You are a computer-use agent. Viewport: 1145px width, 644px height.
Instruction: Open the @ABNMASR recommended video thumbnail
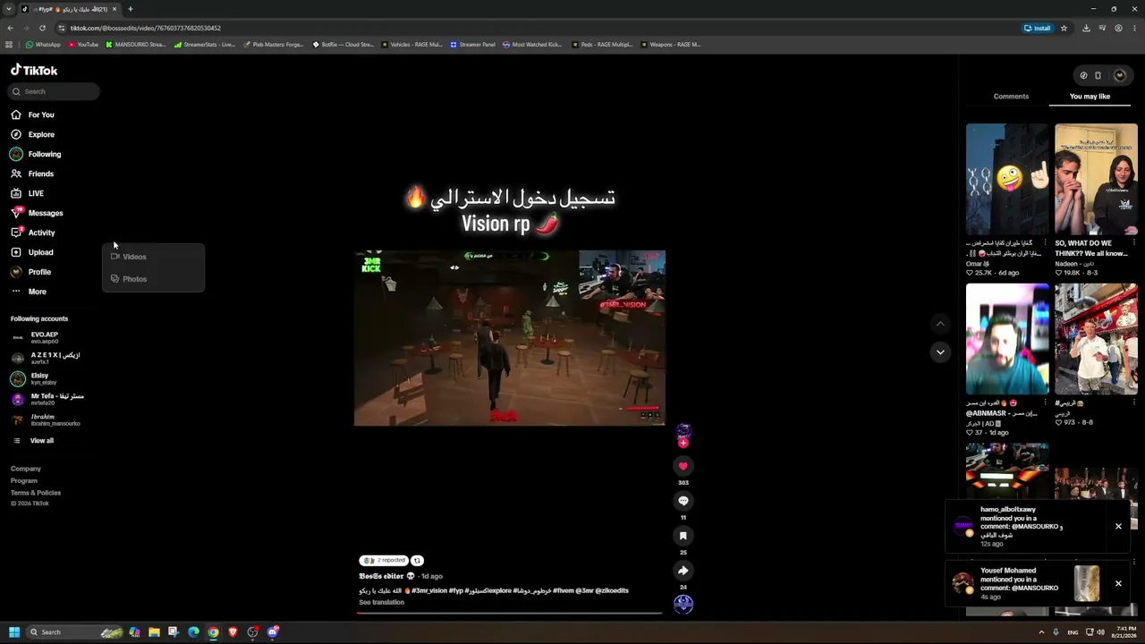click(1007, 339)
